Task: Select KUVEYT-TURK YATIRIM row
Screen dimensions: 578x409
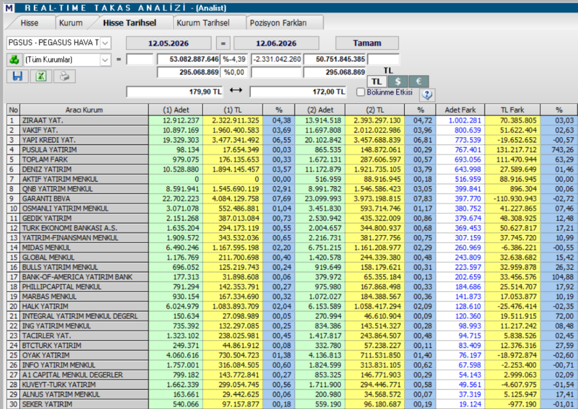Action: (x=292, y=384)
